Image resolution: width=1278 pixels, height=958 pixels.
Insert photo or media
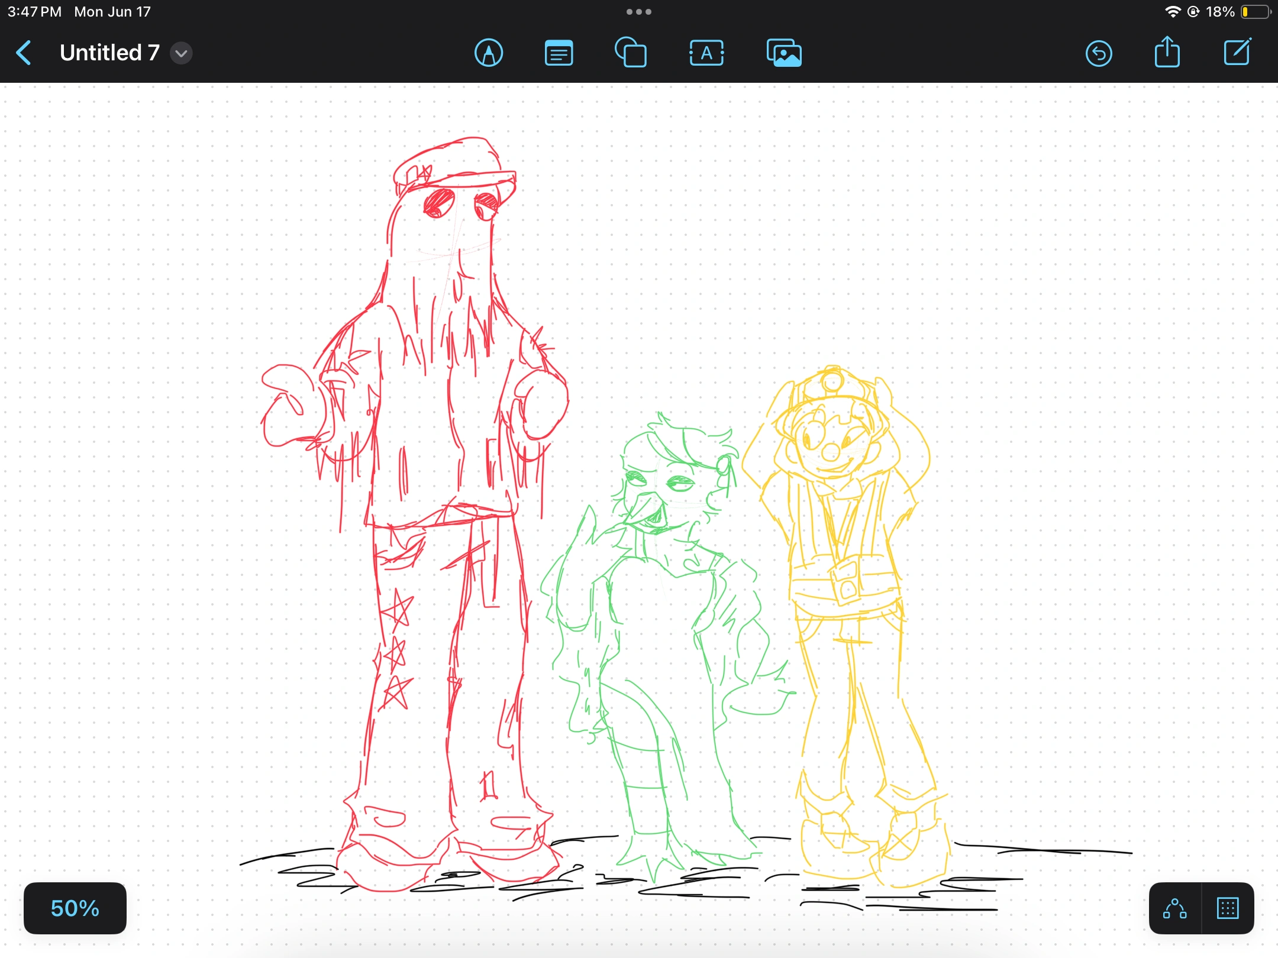tap(784, 53)
